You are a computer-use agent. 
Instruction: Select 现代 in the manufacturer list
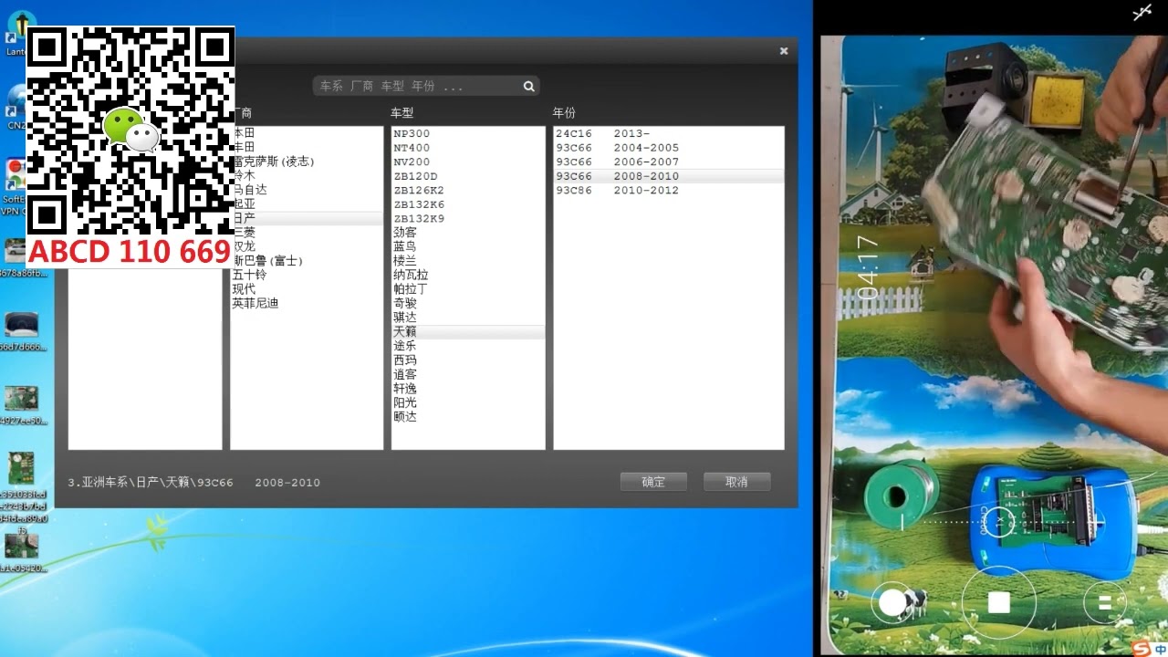click(307, 289)
